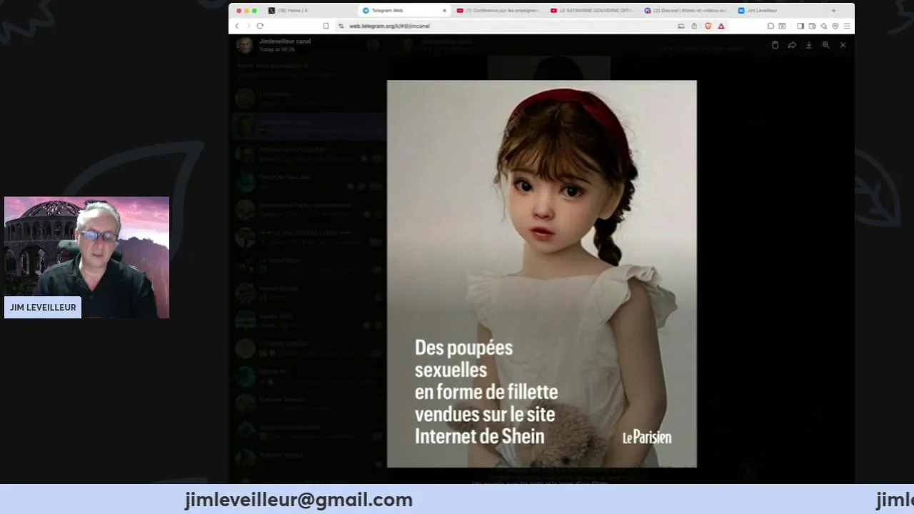
Task: Zoom into the photo with the magnifier icon
Action: point(826,45)
